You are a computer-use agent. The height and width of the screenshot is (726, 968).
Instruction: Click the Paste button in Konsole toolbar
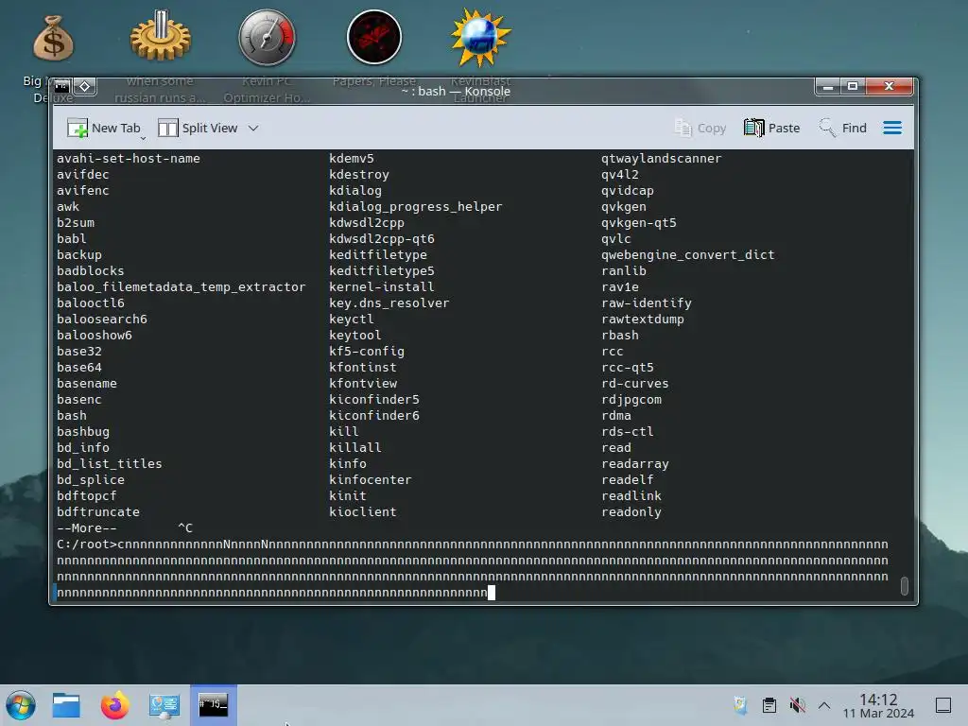[771, 128]
